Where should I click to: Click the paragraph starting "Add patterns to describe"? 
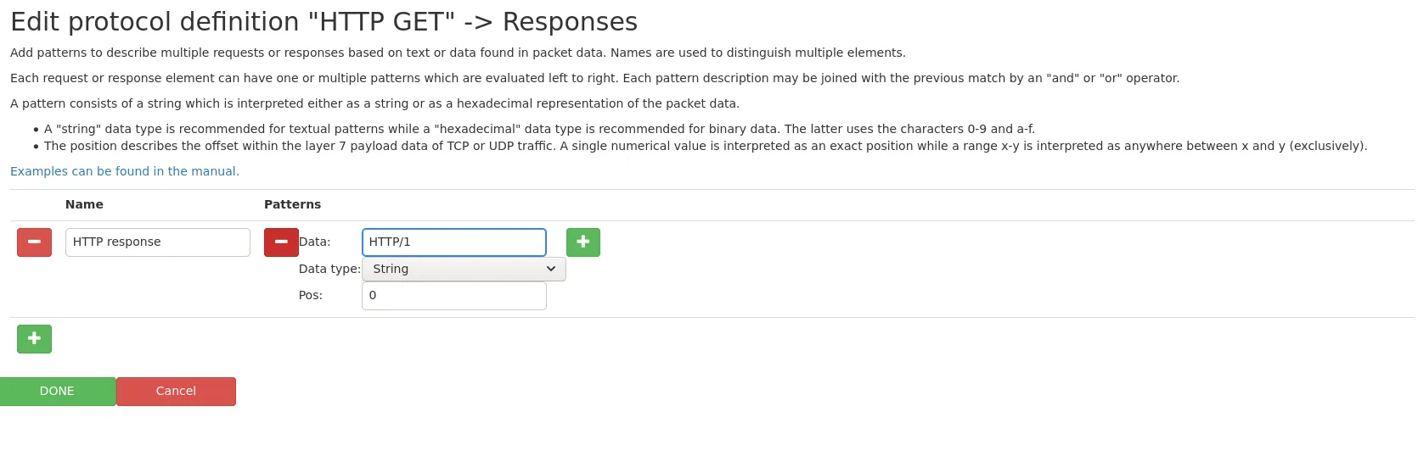click(x=458, y=53)
